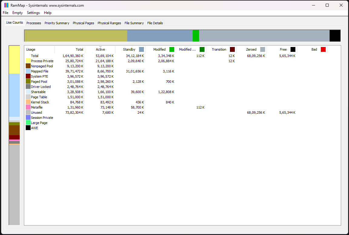Image resolution: width=349 pixels, height=235 pixels.
Task: Click the Mapped File standby value 31,01,656 K
Action: point(135,71)
